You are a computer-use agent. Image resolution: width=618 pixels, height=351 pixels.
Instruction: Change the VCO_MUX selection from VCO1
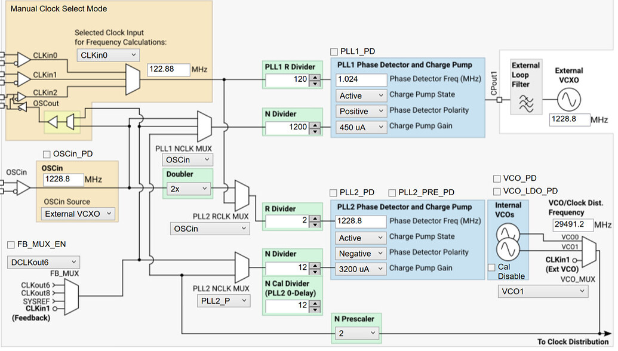(x=542, y=291)
